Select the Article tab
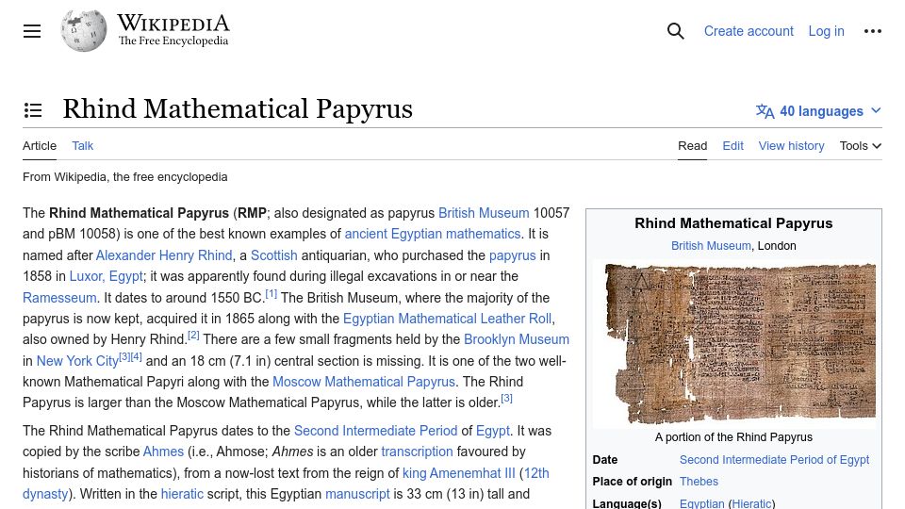The width and height of the screenshot is (905, 509). click(40, 146)
